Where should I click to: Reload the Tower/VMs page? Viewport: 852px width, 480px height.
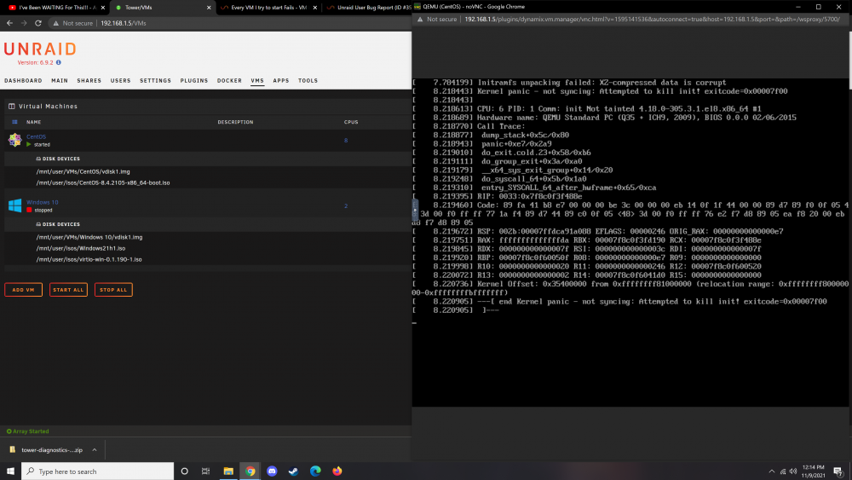point(38,23)
